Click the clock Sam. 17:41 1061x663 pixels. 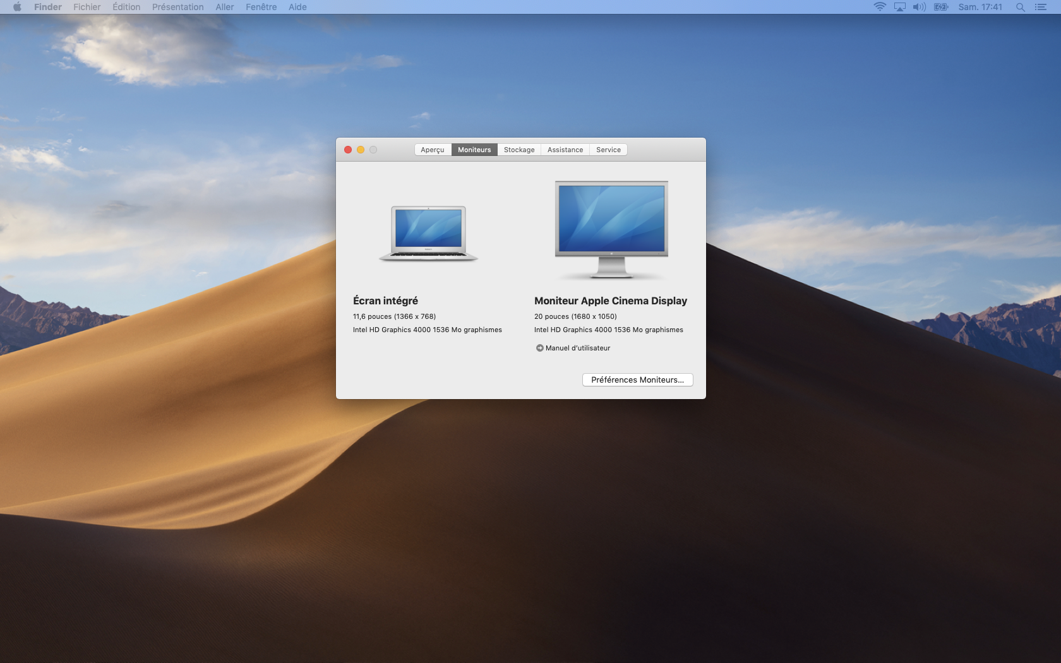tap(980, 7)
